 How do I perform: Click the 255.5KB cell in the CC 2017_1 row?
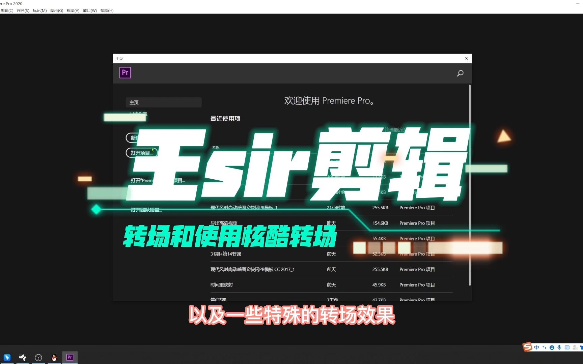(x=380, y=269)
